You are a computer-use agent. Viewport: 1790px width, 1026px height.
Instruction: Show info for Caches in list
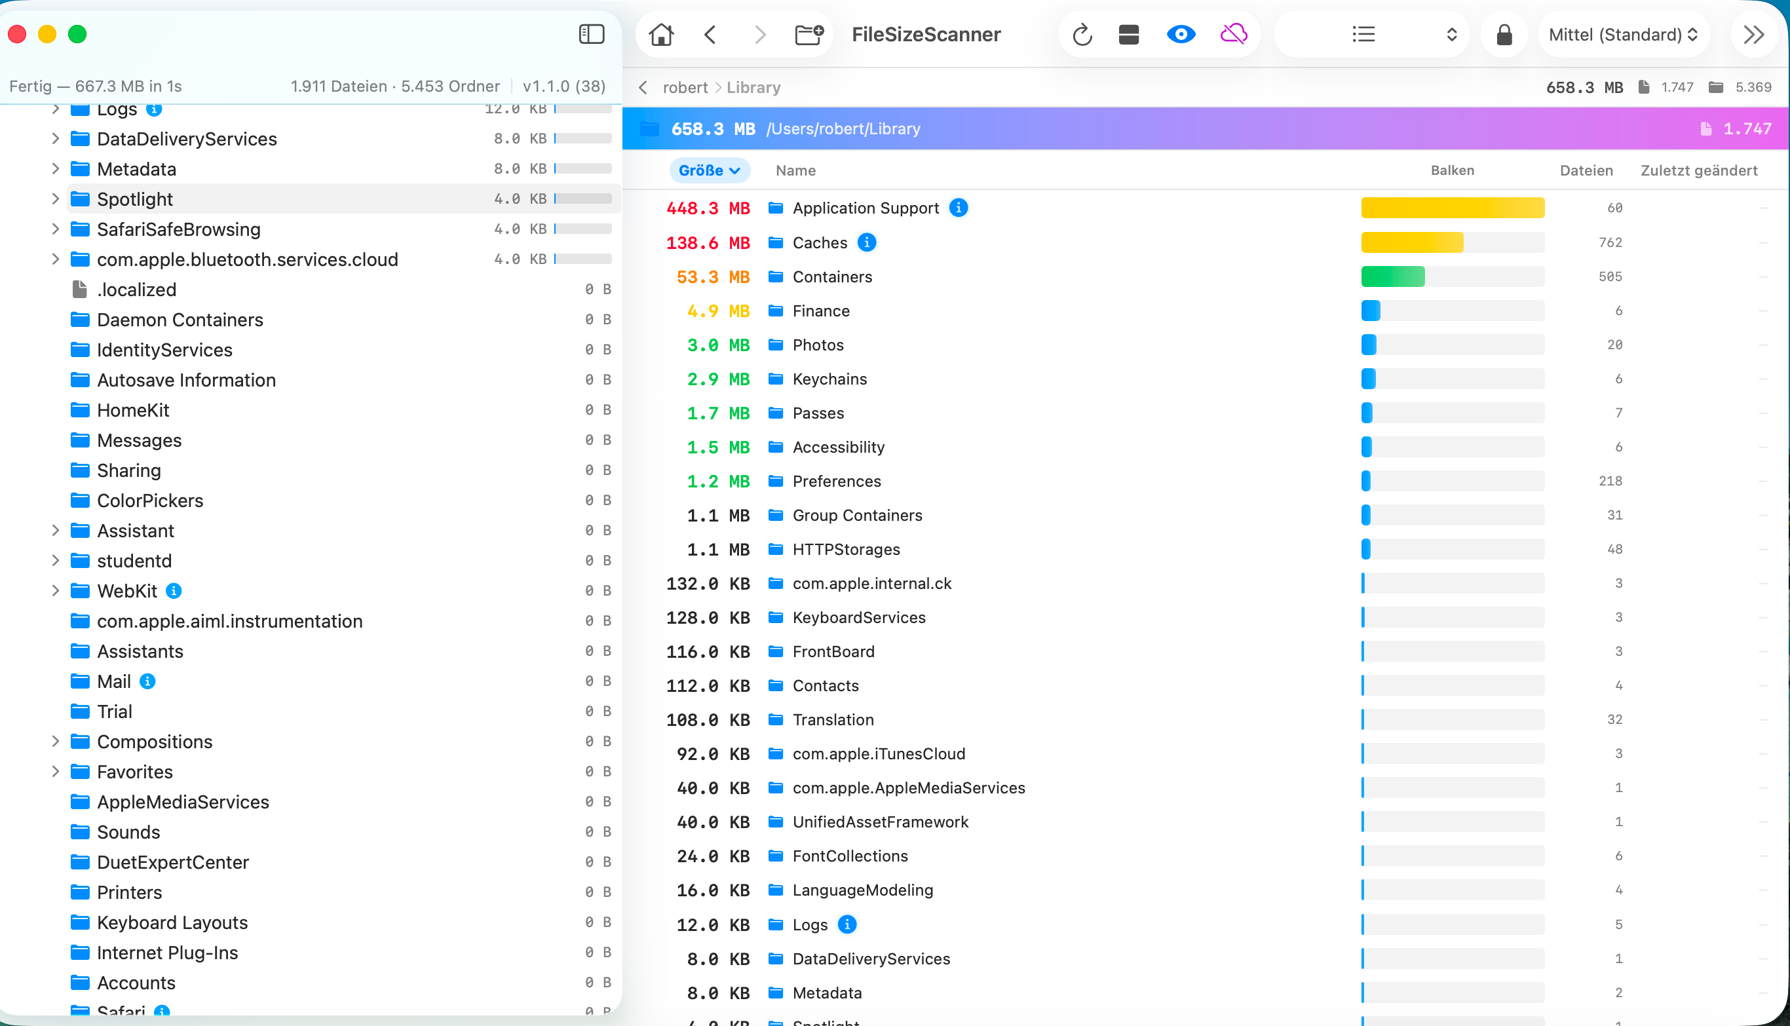(x=867, y=242)
